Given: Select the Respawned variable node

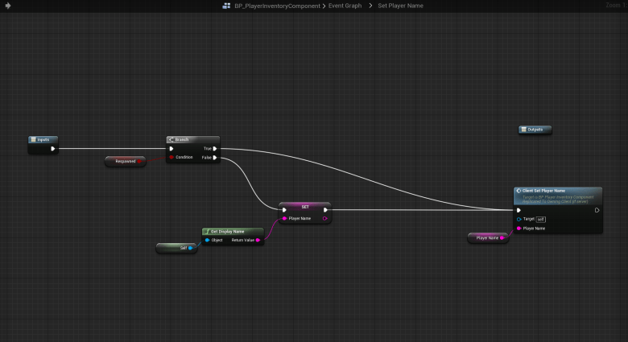Looking at the screenshot, I should pos(125,161).
